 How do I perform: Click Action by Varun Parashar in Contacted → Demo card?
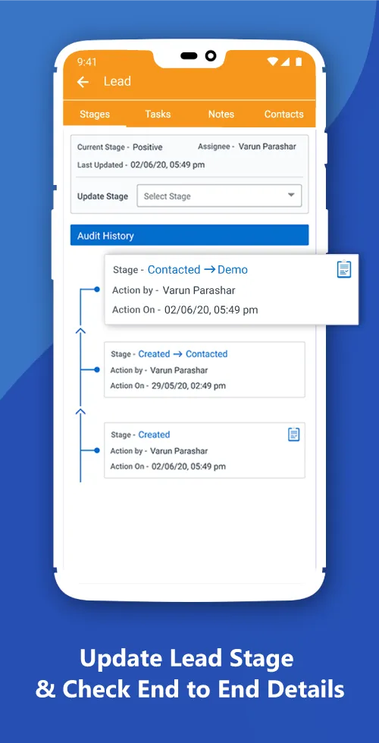click(199, 290)
